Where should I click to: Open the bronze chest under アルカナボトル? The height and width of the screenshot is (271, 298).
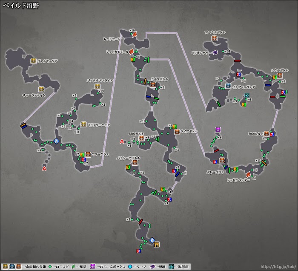pos(214,38)
